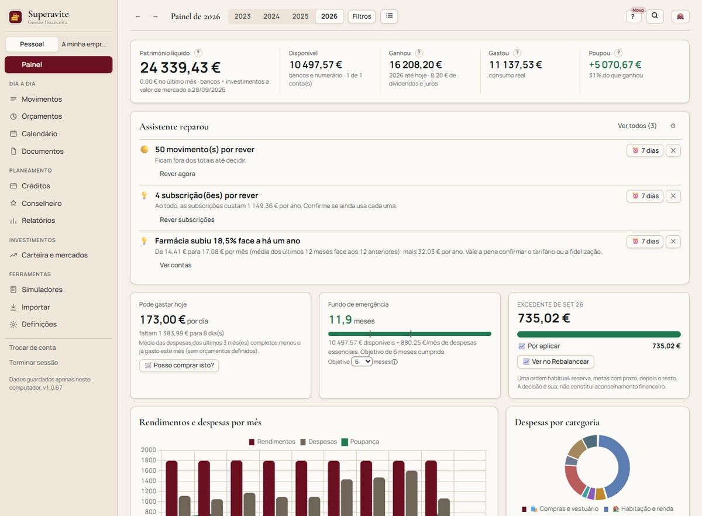Viewport: 702px width, 516px height.
Task: Click the Rever subscrições link
Action: tap(187, 219)
